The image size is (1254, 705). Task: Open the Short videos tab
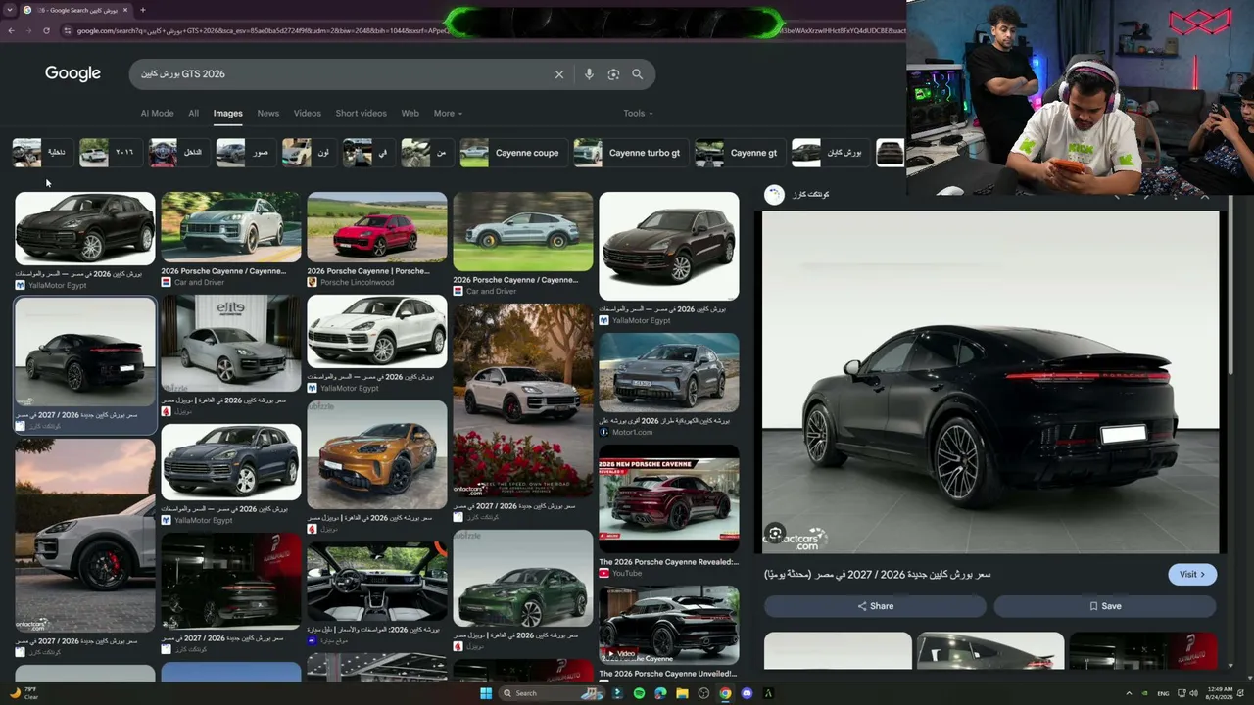361,114
